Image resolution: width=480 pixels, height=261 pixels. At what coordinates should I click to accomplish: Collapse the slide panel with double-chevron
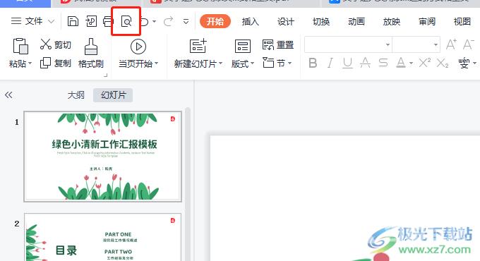click(8, 95)
